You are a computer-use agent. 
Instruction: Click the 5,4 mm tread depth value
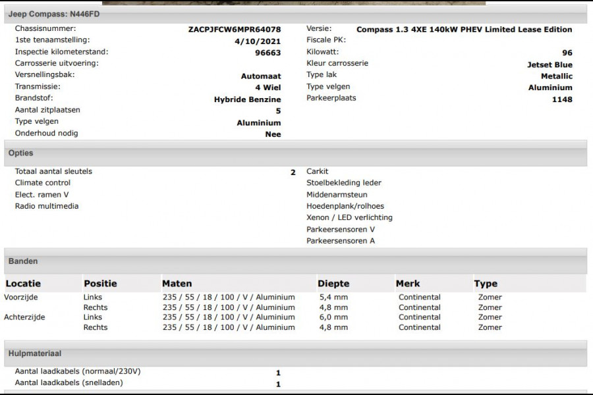tap(333, 298)
